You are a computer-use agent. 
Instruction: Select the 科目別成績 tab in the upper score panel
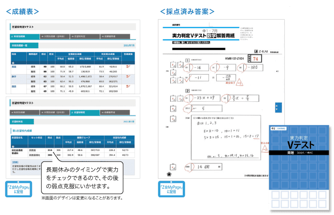click(25, 36)
